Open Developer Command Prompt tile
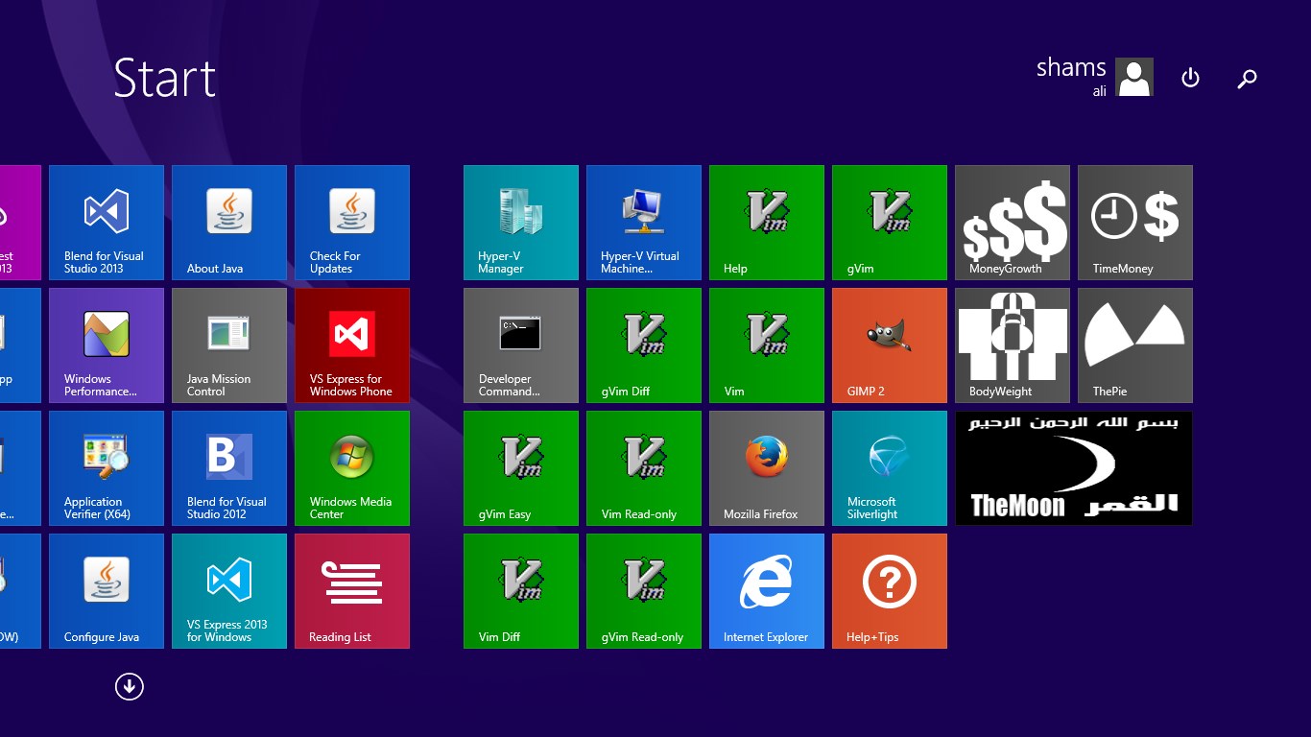Viewport: 1311px width, 737px height. [521, 345]
